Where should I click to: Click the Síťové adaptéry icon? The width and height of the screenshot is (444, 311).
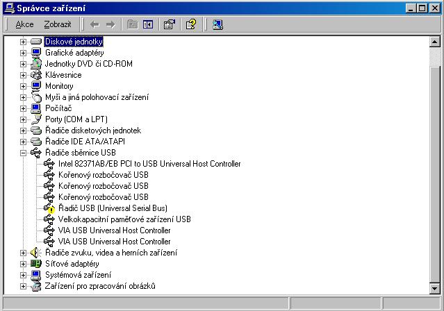pos(37,264)
